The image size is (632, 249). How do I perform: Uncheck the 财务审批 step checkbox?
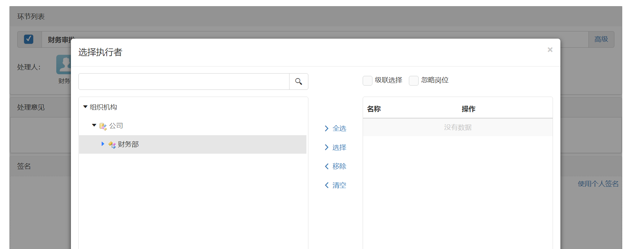click(x=29, y=39)
